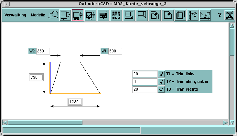237x136 pixels.
Task: Click the W1 value input field
Action: click(x=115, y=51)
